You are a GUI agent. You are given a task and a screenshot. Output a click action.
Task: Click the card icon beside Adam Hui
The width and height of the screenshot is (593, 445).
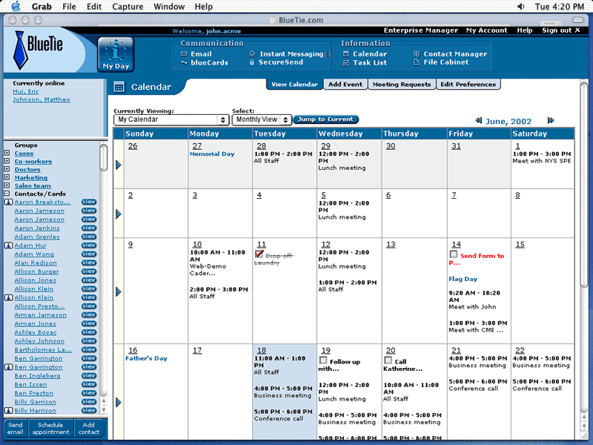(8, 245)
